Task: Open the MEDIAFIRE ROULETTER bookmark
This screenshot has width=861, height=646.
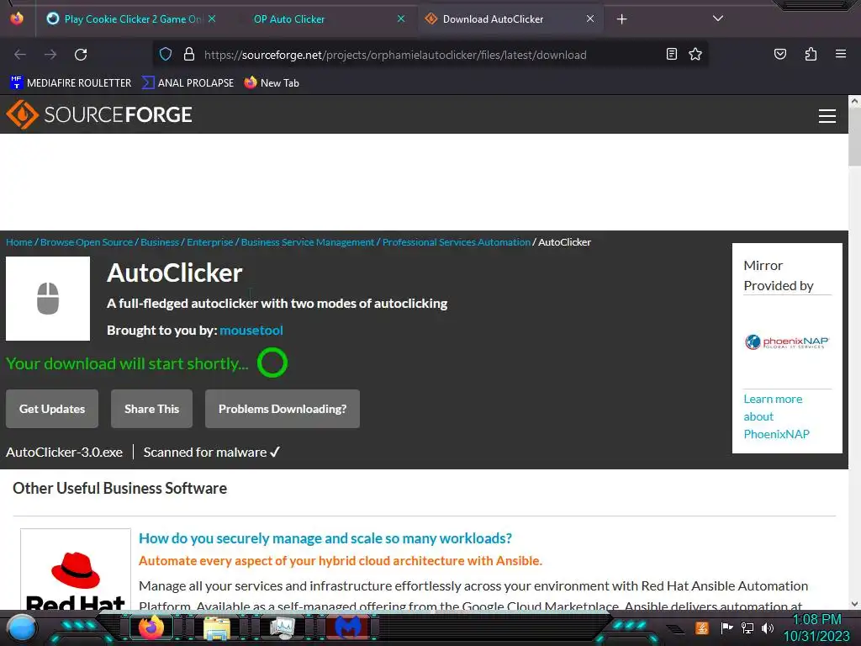Action: tap(71, 83)
